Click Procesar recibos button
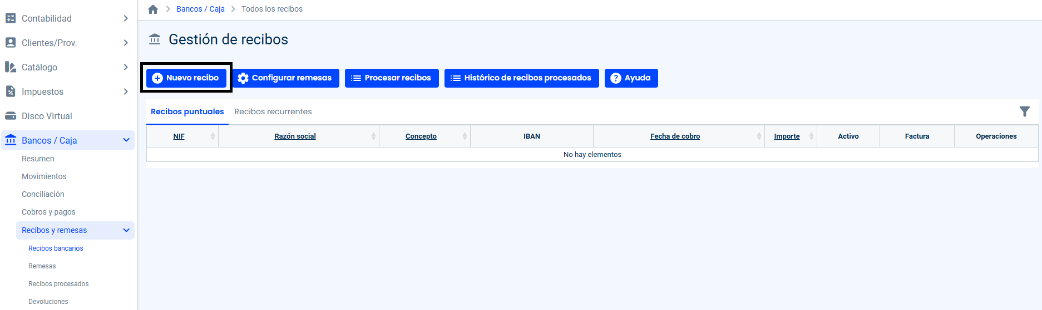 (x=392, y=78)
